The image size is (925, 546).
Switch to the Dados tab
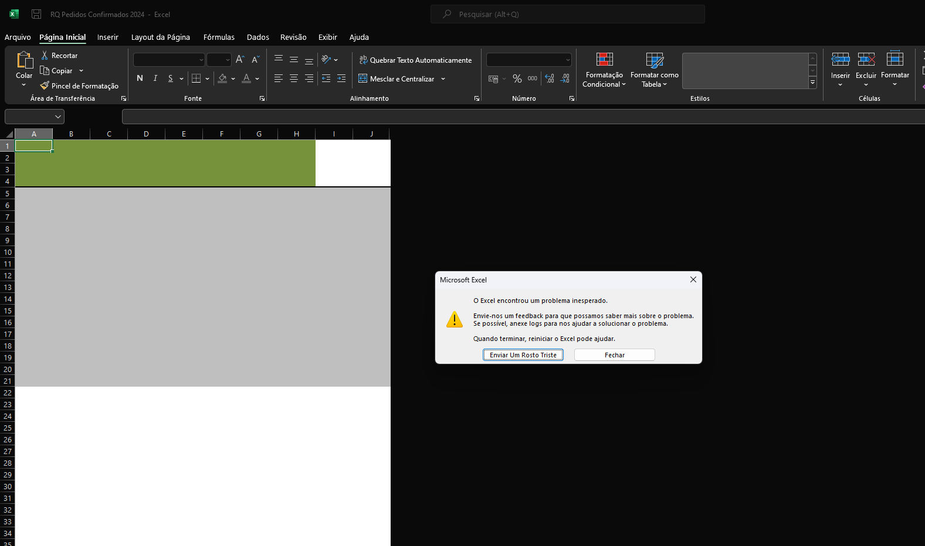coord(258,37)
